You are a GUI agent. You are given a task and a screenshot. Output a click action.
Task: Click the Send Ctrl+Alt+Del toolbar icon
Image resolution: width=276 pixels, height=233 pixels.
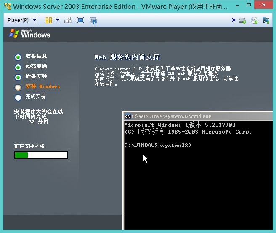[x=68, y=20]
